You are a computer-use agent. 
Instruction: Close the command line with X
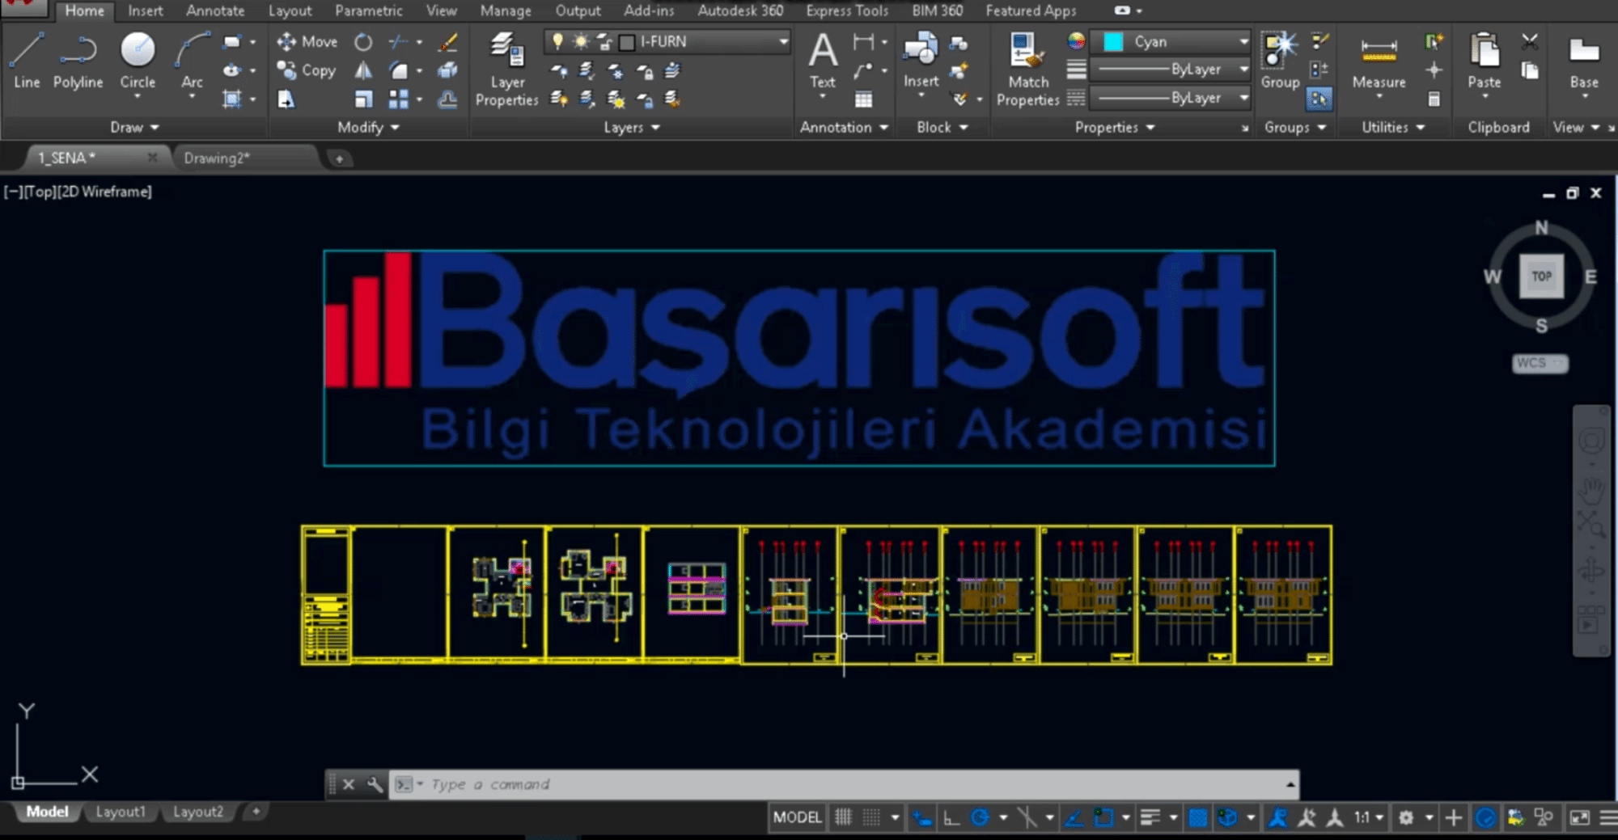pos(349,784)
